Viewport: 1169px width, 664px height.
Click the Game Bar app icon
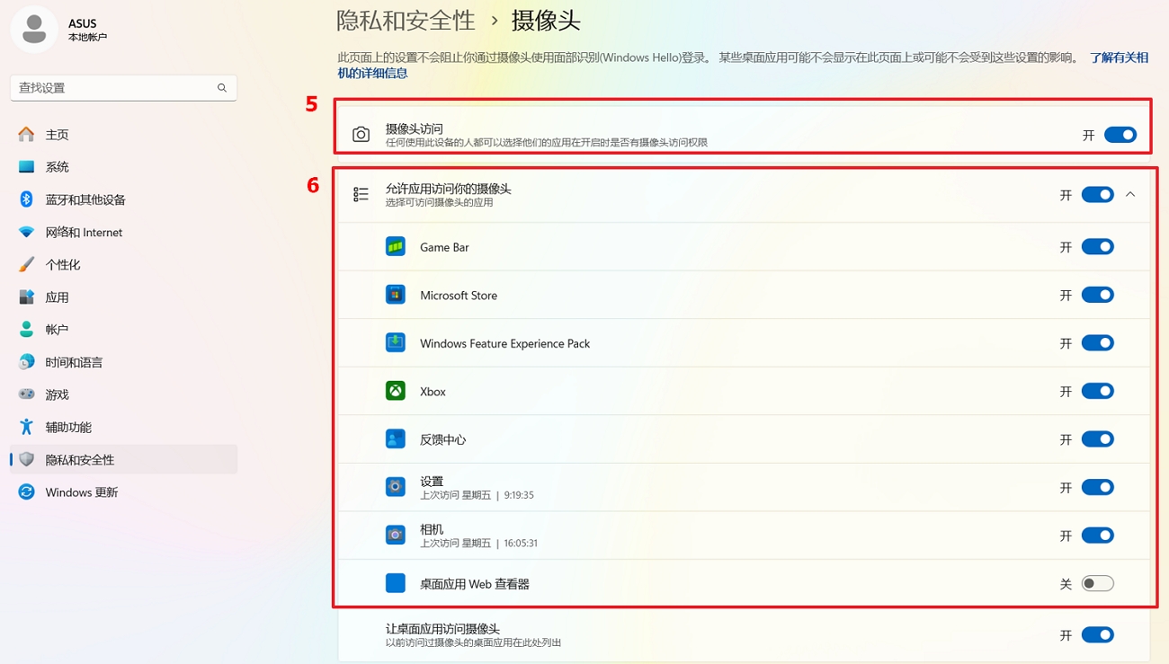[395, 247]
